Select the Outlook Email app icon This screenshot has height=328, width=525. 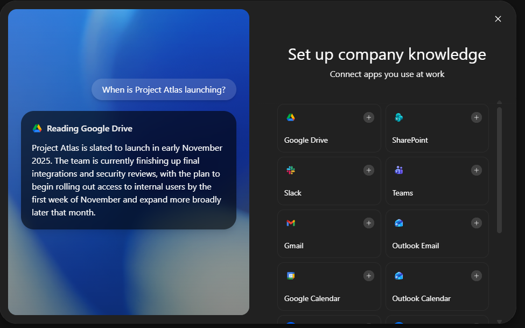(398, 222)
